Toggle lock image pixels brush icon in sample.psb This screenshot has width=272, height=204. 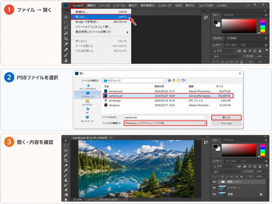coord(227,176)
